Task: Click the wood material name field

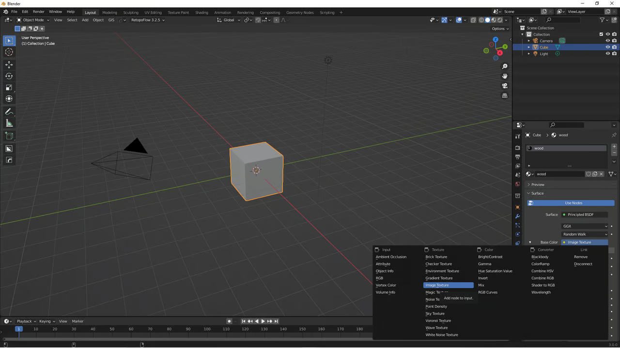Action: click(559, 174)
